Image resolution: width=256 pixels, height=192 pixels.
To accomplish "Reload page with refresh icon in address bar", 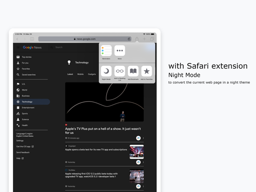I will point(129,39).
